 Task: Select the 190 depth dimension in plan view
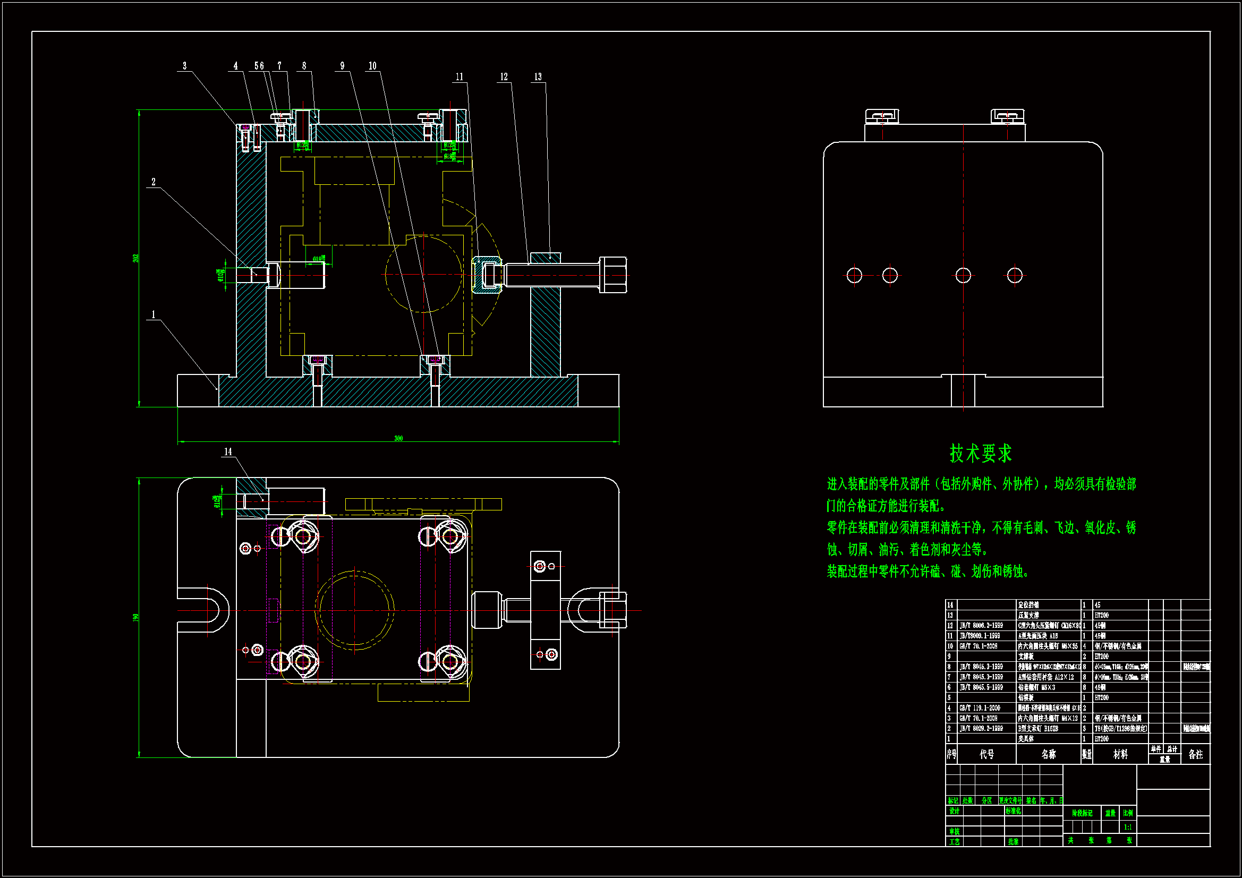[136, 617]
